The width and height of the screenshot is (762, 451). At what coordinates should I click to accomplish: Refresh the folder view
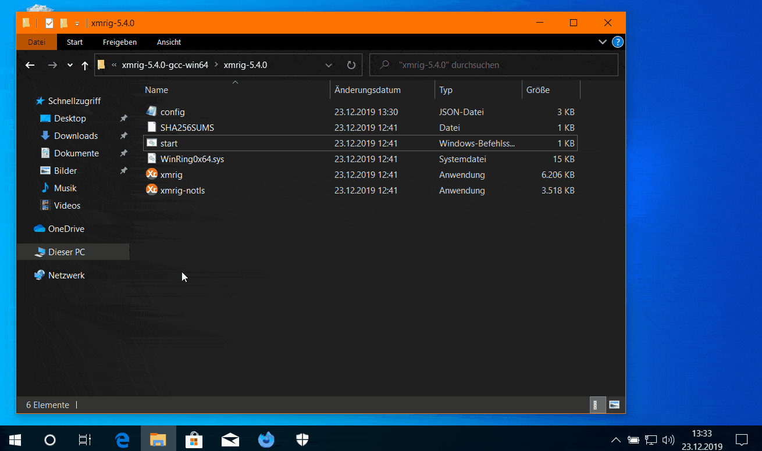click(351, 65)
